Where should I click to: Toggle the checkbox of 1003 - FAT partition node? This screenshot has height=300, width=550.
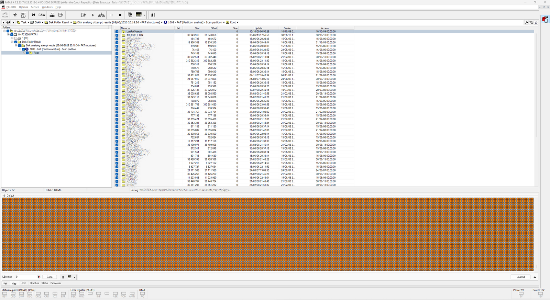pyautogui.click(x=23, y=49)
